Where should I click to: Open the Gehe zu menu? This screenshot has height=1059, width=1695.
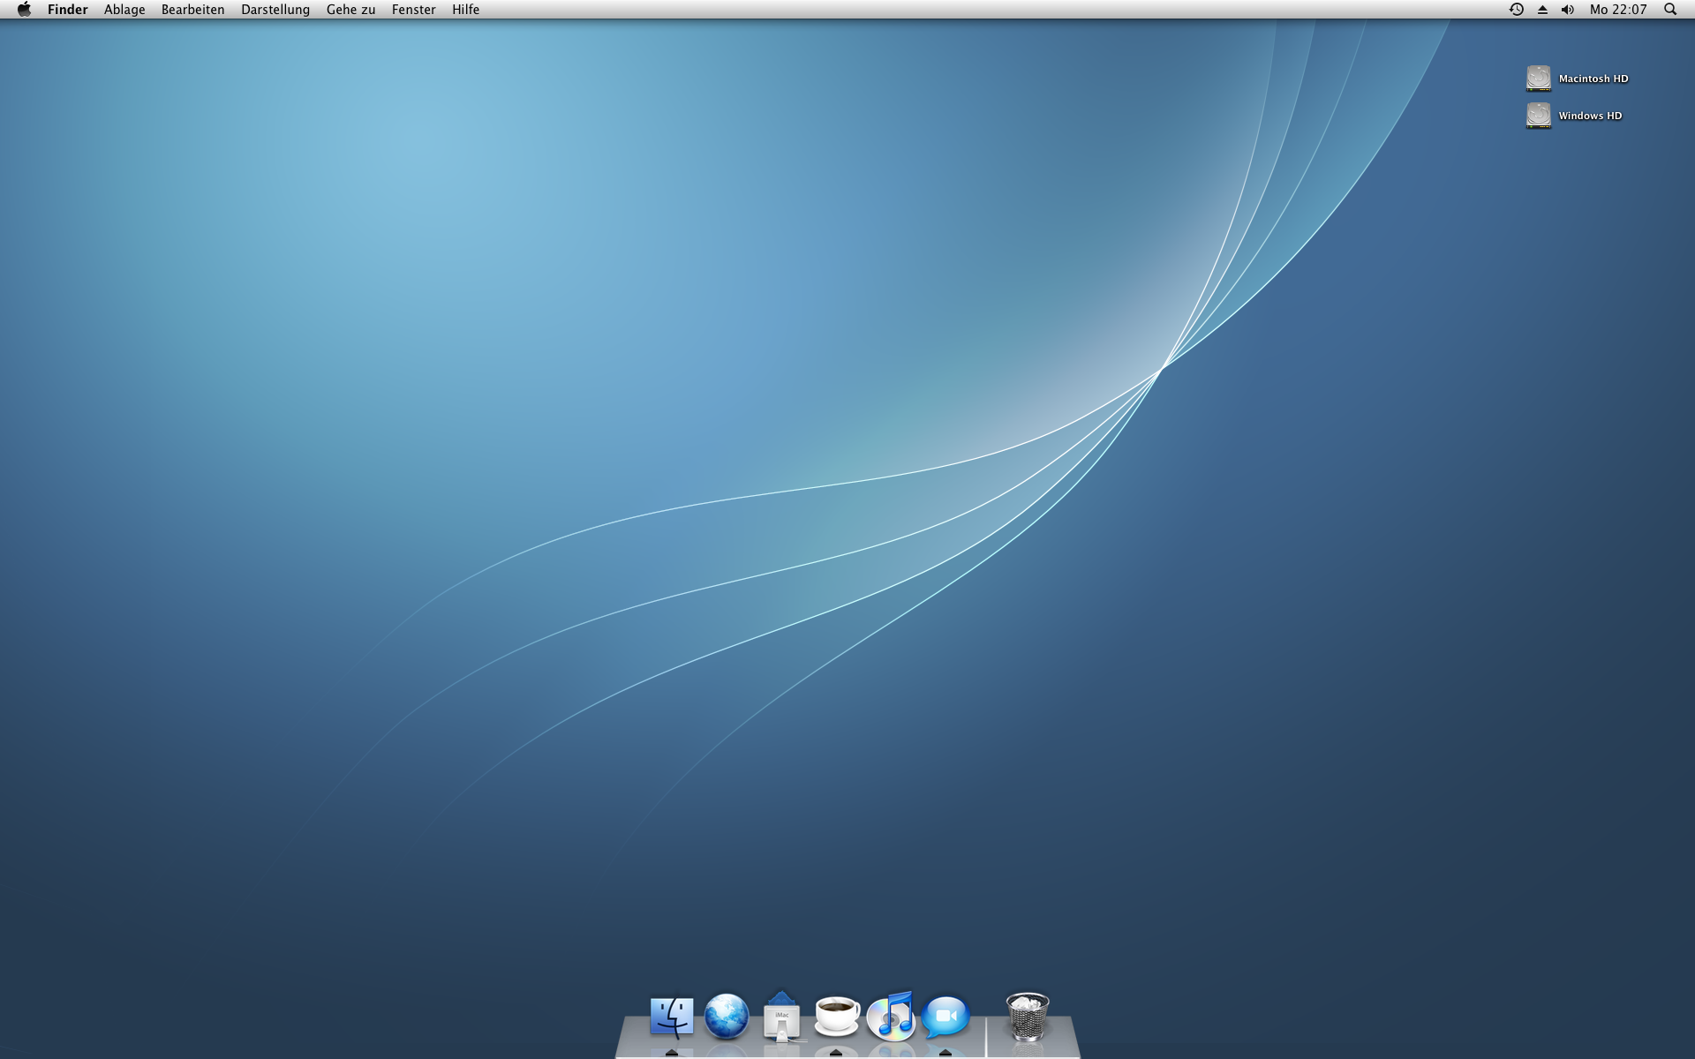(350, 10)
